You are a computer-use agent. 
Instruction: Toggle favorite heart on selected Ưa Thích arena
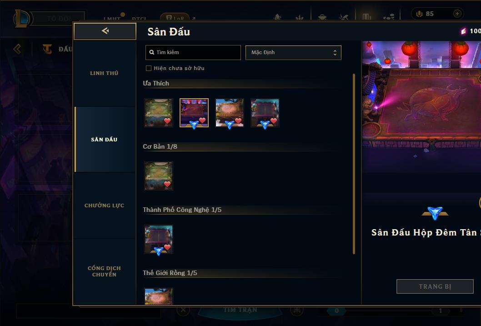click(x=202, y=120)
